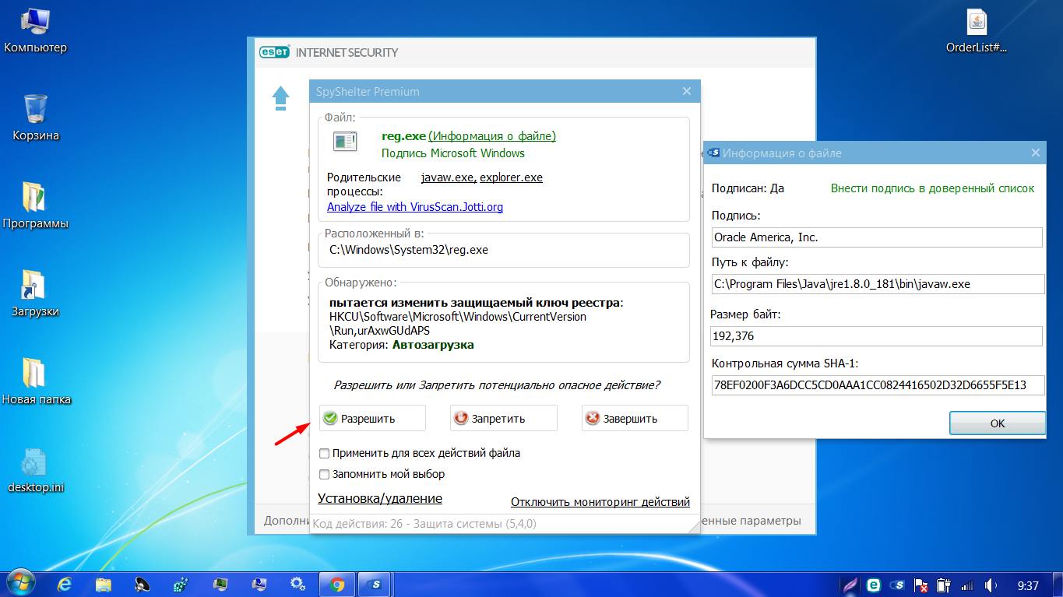Click the Установка/удаление link
1063x597 pixels.
(x=380, y=499)
